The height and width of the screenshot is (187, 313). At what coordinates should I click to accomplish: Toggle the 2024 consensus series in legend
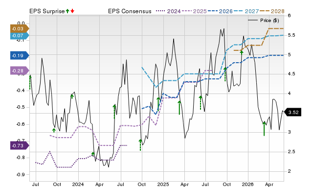tap(168, 11)
